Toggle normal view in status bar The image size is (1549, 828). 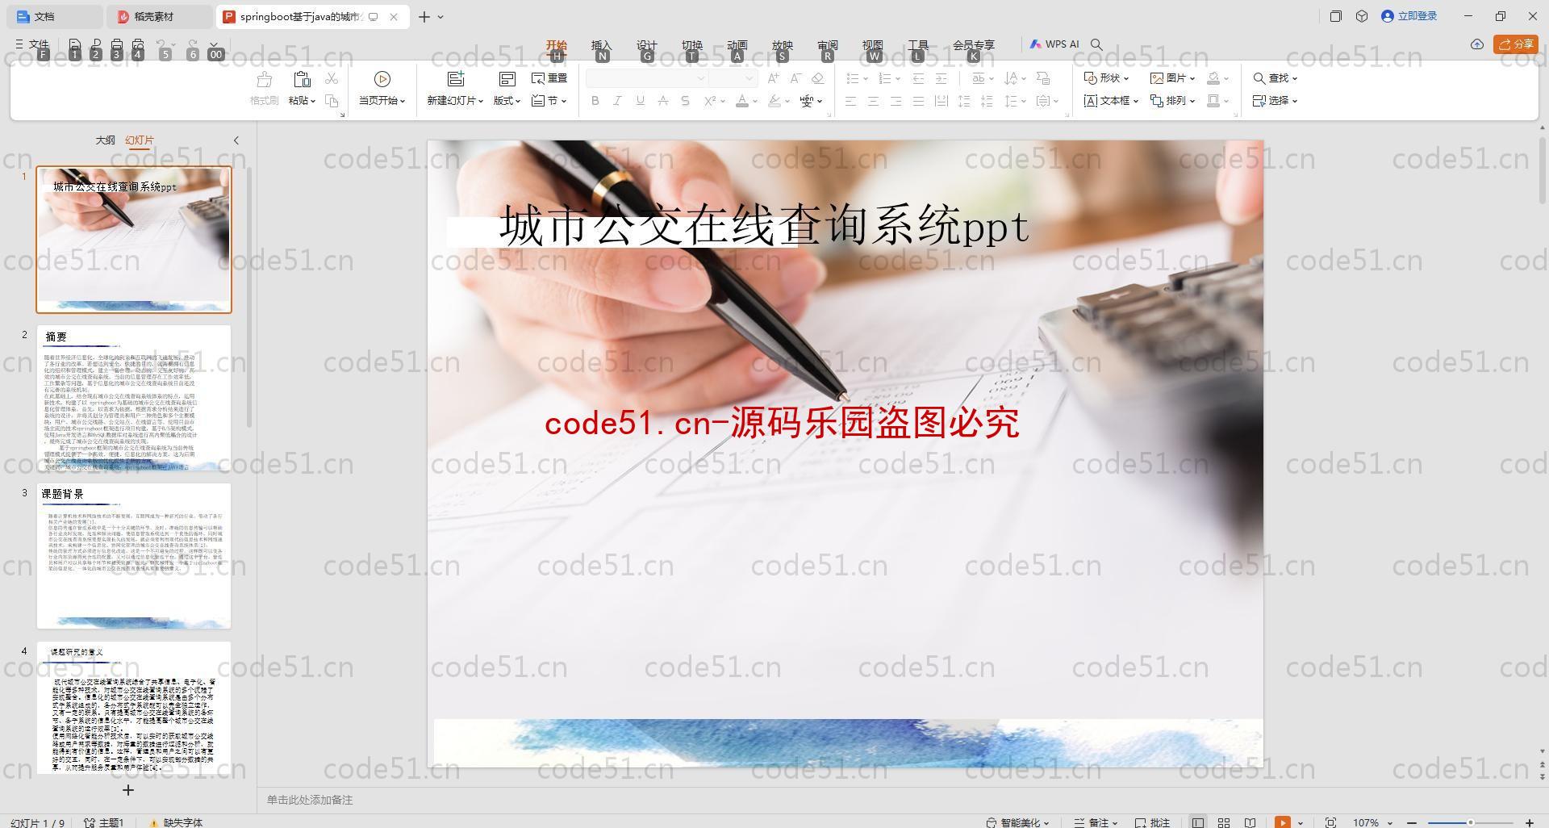[x=1198, y=822]
